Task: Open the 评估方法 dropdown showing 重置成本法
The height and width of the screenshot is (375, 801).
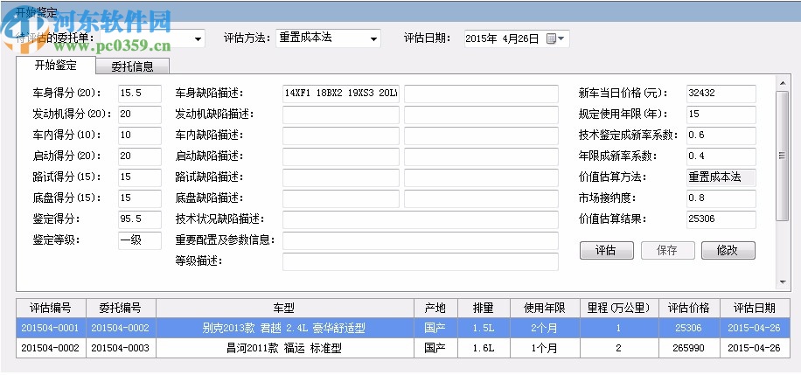Action: 374,38
